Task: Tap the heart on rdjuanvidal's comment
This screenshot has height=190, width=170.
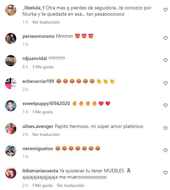Action: tap(165, 60)
